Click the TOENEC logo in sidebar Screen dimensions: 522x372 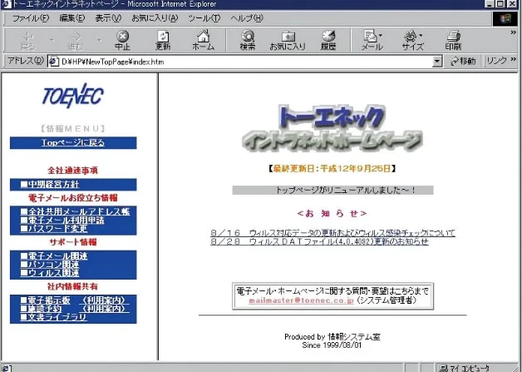coord(73,96)
